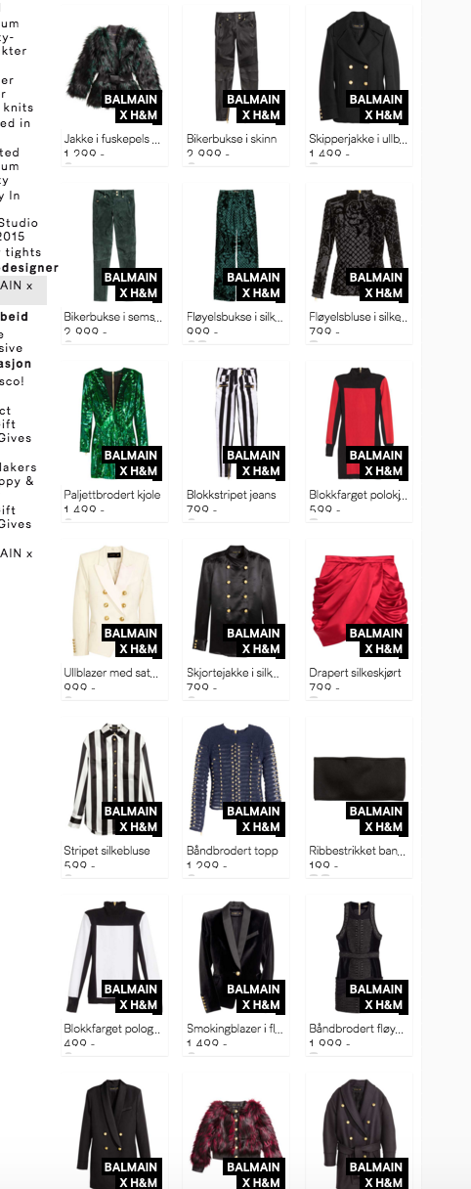Open the 'Skjortejakke i silk...' product title
The width and height of the screenshot is (471, 1189).
[x=235, y=673]
